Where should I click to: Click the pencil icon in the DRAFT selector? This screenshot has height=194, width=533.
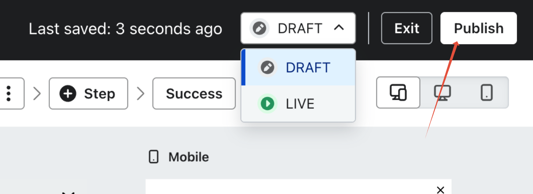pyautogui.click(x=260, y=28)
